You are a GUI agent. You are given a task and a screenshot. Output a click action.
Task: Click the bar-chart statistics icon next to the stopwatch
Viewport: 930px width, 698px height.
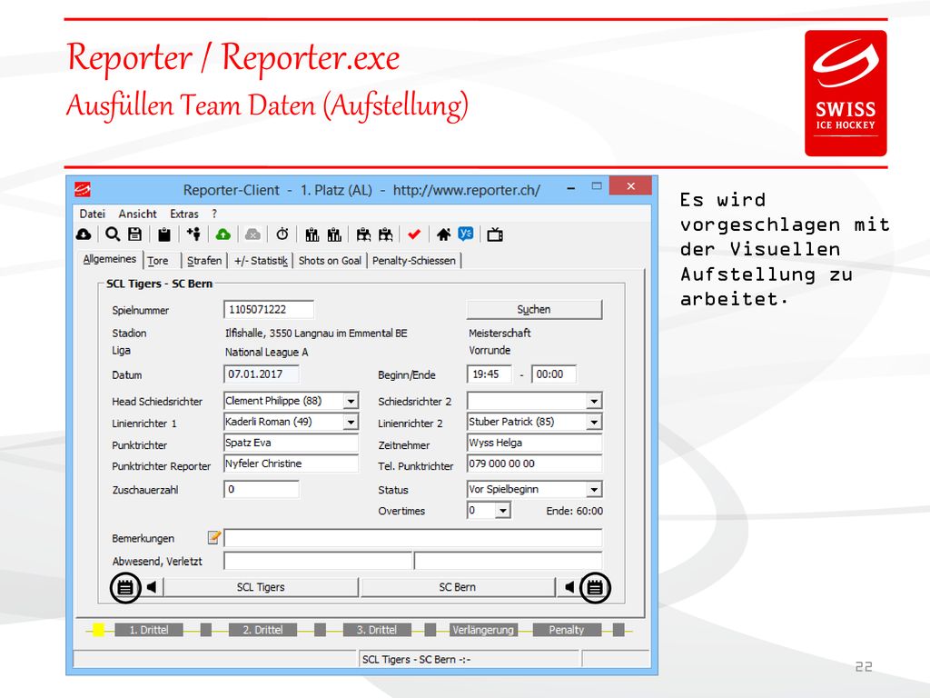(312, 235)
